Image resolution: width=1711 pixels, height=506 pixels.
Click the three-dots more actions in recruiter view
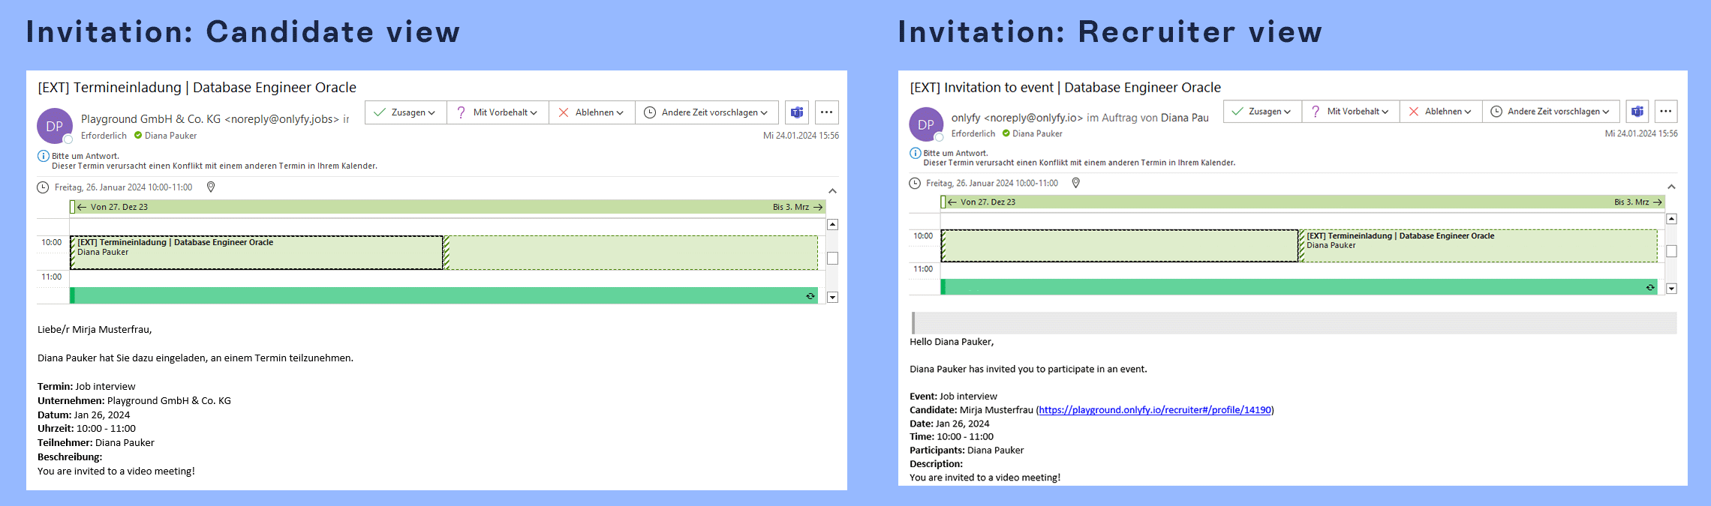pos(1665,112)
